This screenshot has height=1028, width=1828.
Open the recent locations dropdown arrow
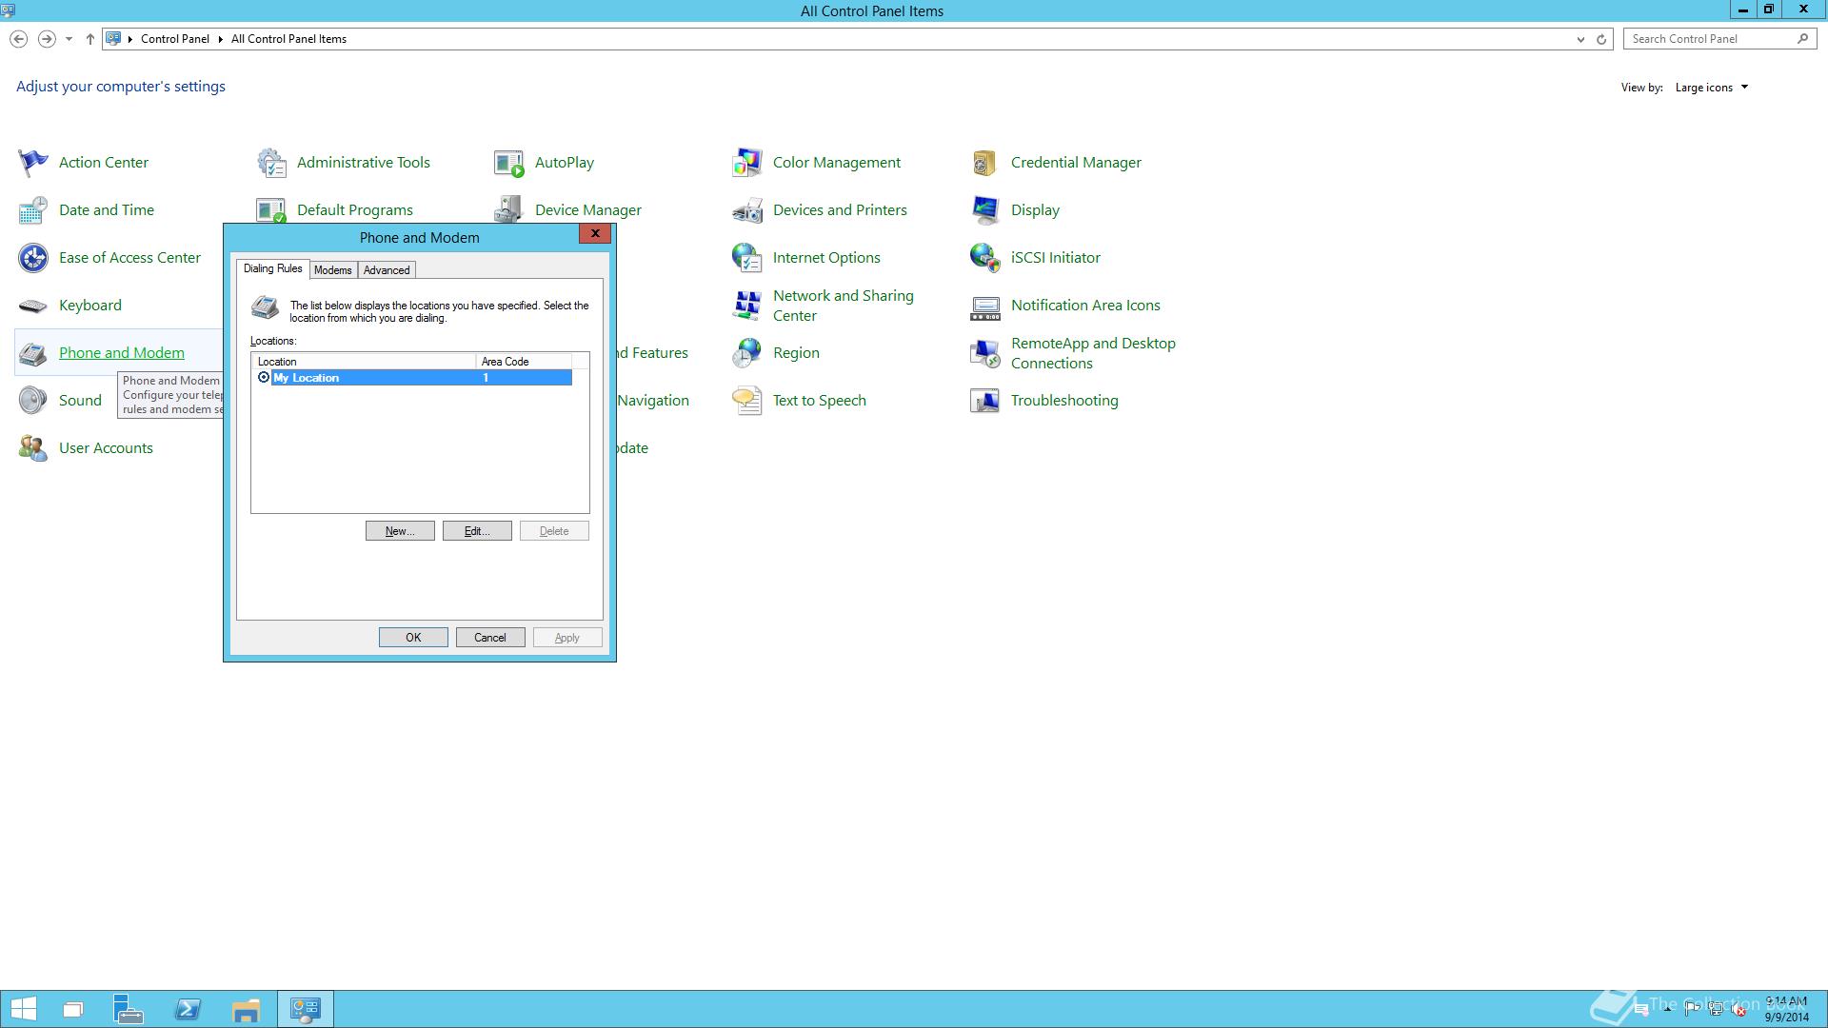click(69, 39)
